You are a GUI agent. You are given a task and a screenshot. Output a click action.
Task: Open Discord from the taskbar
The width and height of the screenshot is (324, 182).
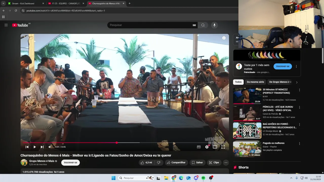[x=196, y=178]
